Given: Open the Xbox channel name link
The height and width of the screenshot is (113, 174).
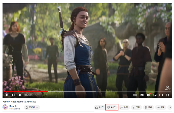Looking at the screenshot, I should (x=12, y=106).
